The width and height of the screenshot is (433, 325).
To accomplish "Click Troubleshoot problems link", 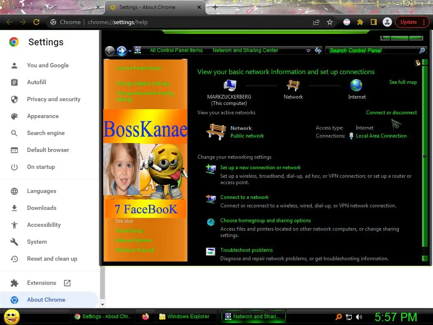I will [x=247, y=250].
